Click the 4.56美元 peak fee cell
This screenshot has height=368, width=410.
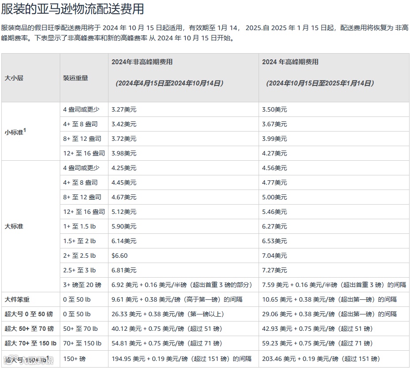(334, 168)
